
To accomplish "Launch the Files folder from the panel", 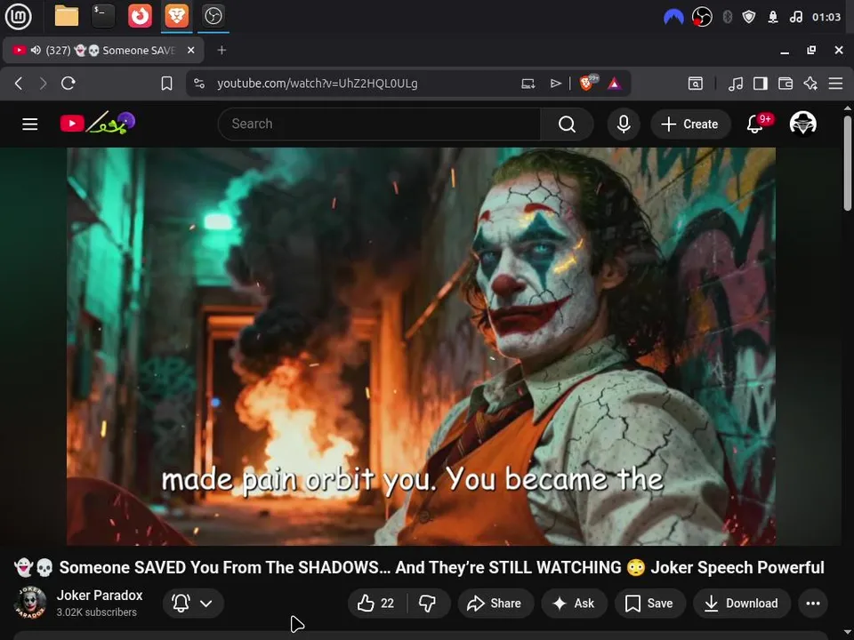I will 67,16.
